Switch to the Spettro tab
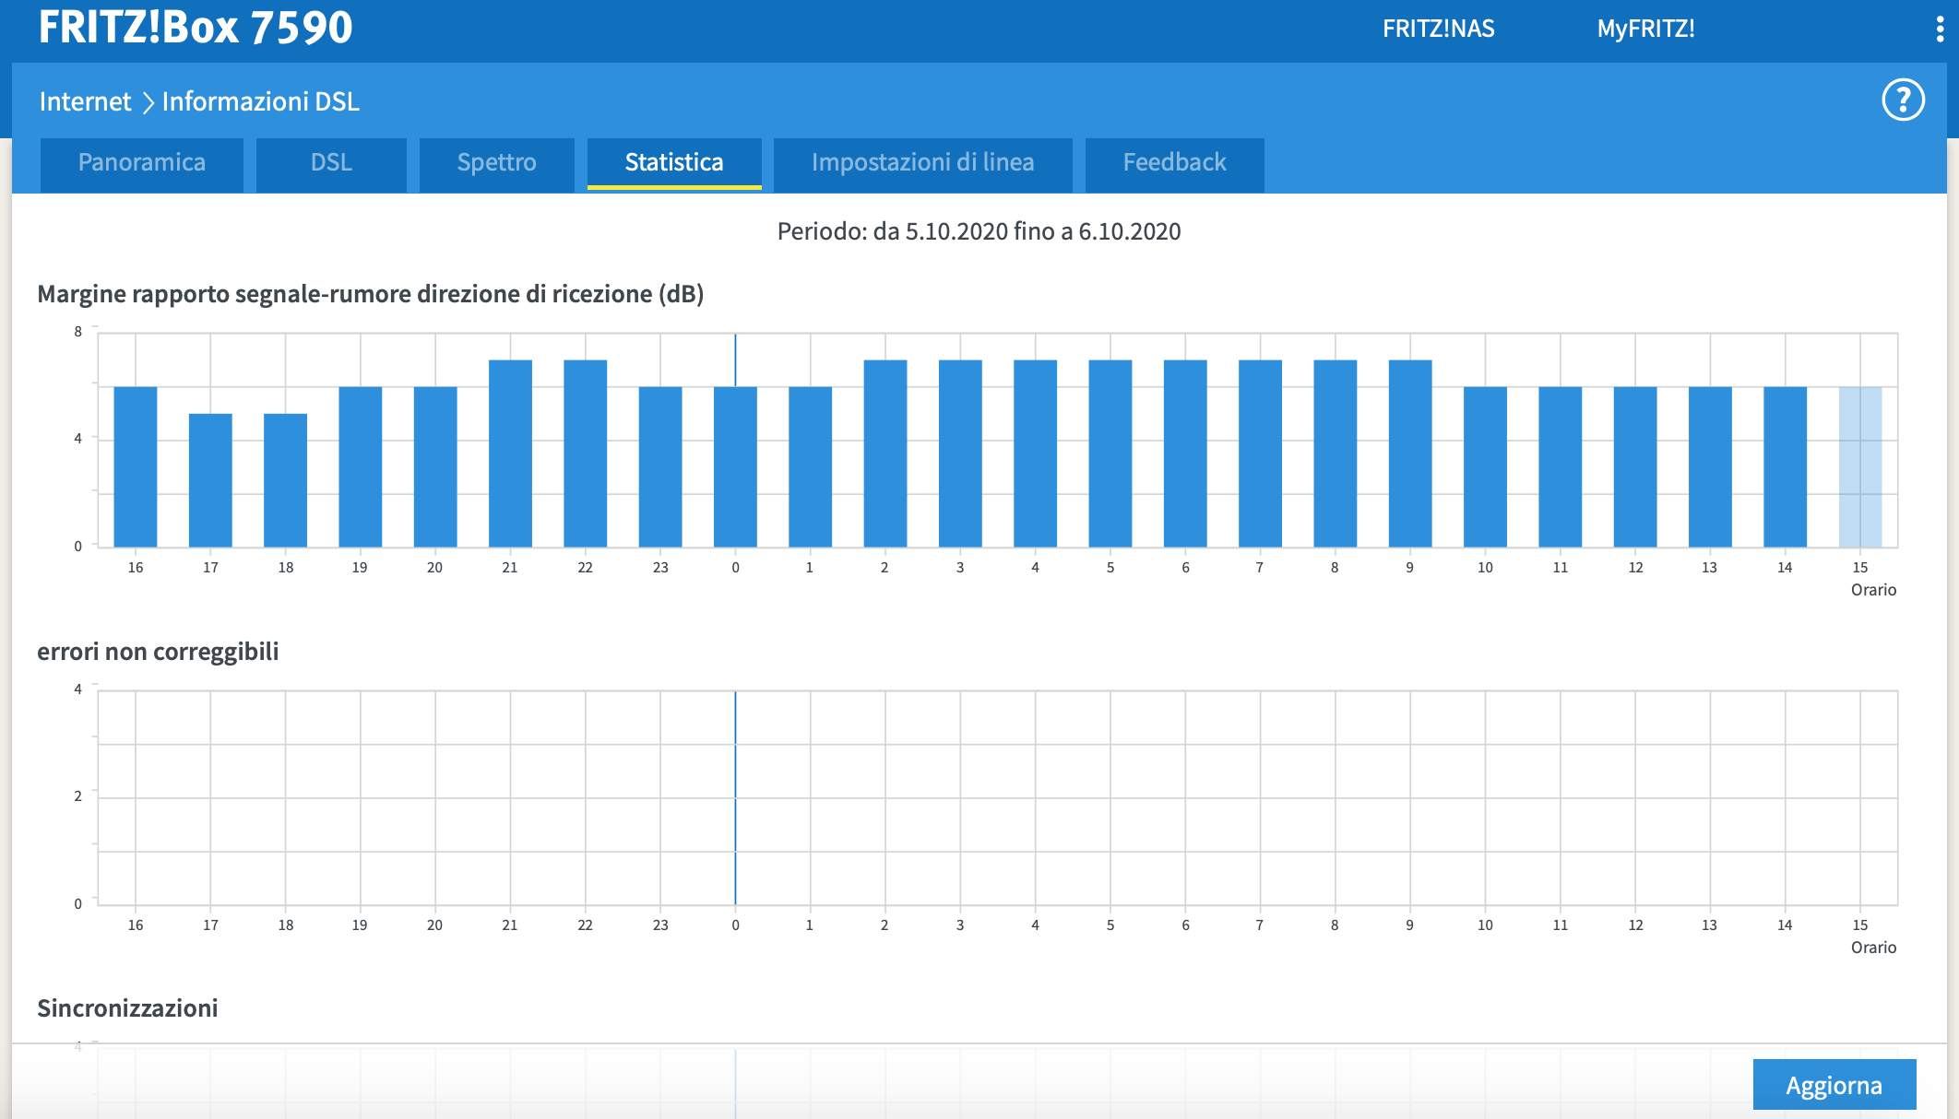Image resolution: width=1959 pixels, height=1119 pixels. tap(497, 163)
